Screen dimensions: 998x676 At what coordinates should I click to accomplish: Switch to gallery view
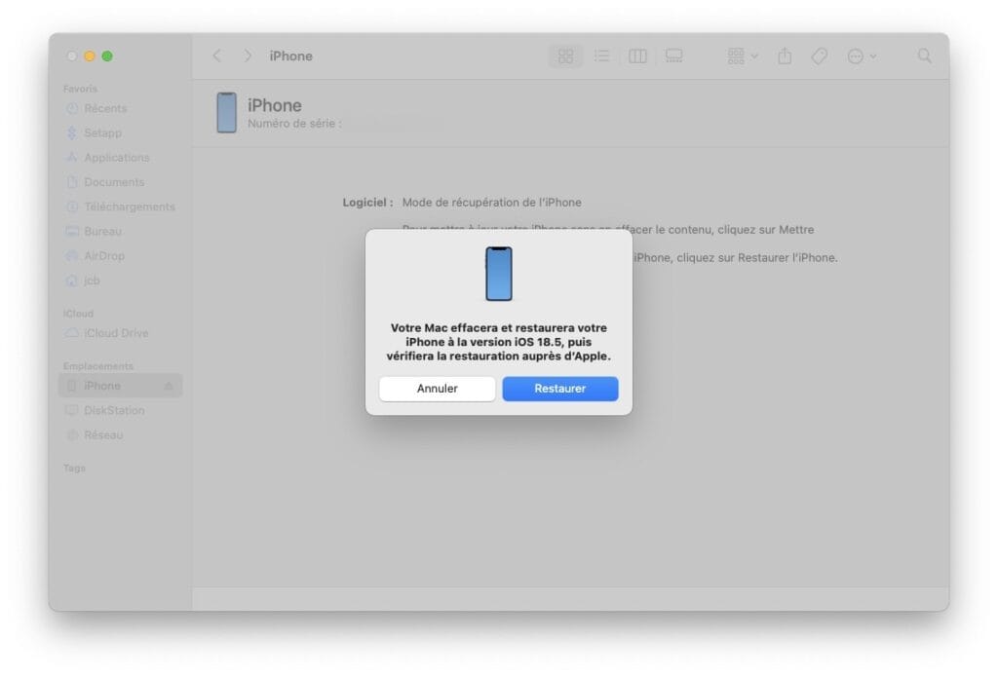(x=673, y=56)
